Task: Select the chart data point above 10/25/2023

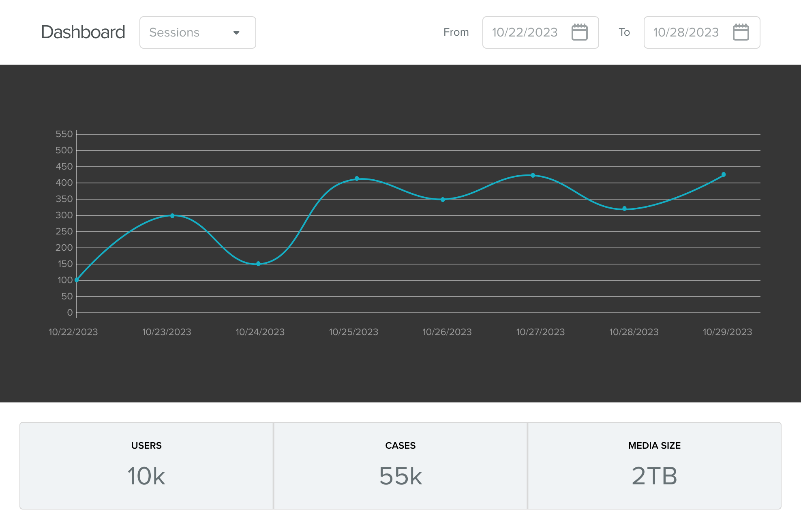Action: click(x=357, y=178)
